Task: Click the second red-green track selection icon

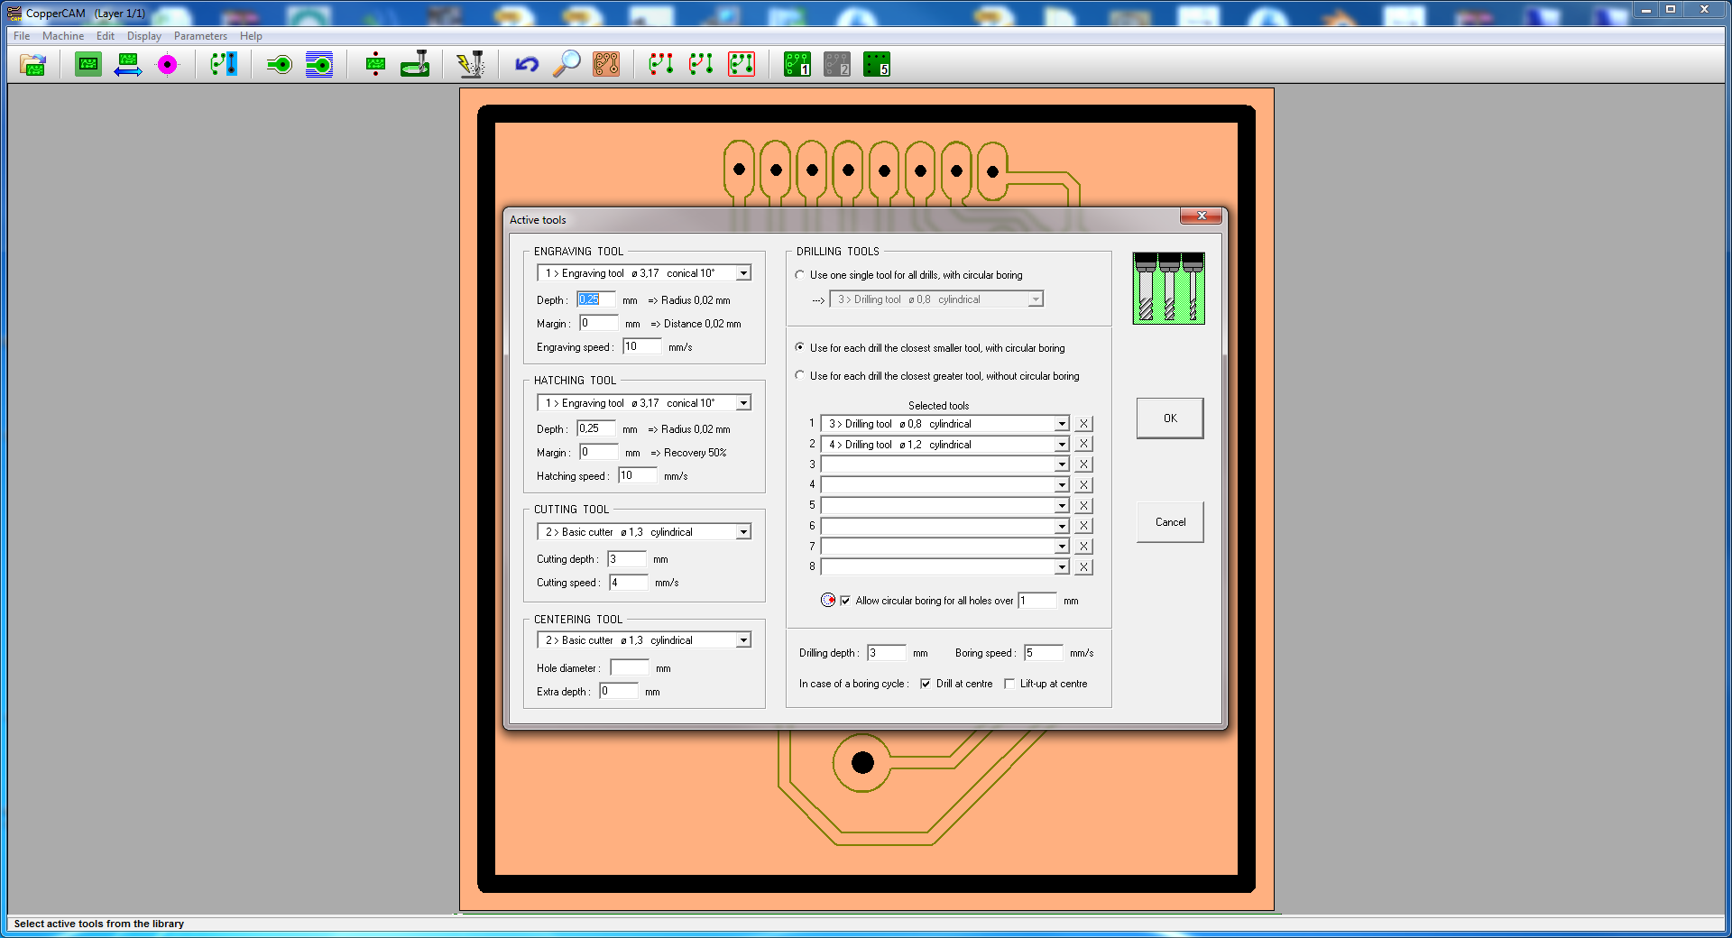Action: 702,65
